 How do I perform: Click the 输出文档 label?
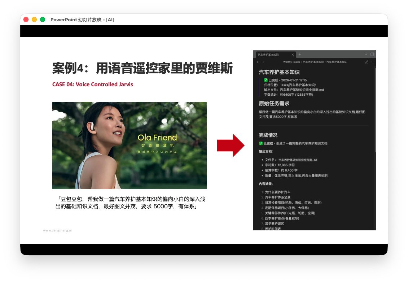(266, 151)
